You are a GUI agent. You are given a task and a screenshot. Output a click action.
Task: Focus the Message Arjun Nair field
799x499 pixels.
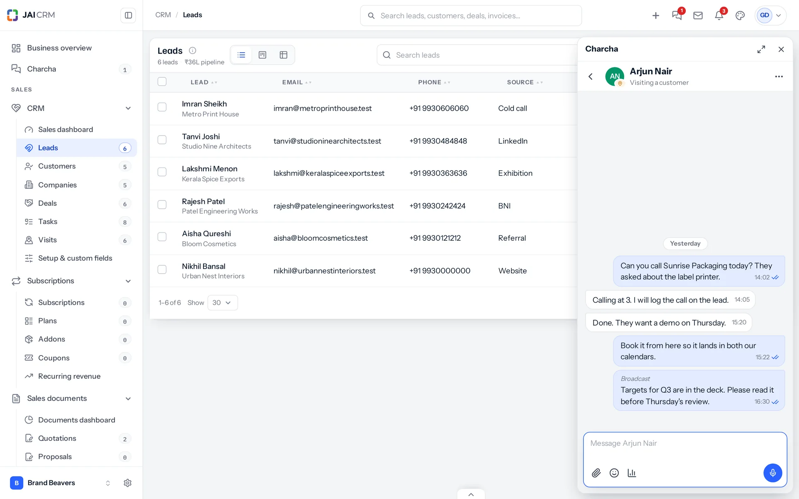tap(685, 444)
